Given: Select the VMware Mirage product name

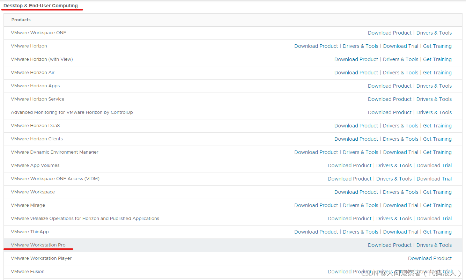Looking at the screenshot, I should click(x=28, y=205).
